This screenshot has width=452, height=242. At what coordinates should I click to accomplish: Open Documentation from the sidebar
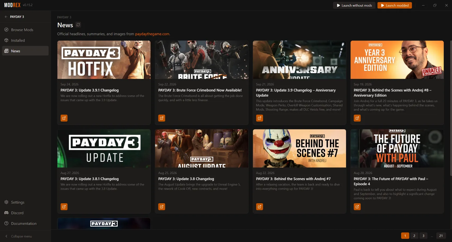[x=25, y=223]
